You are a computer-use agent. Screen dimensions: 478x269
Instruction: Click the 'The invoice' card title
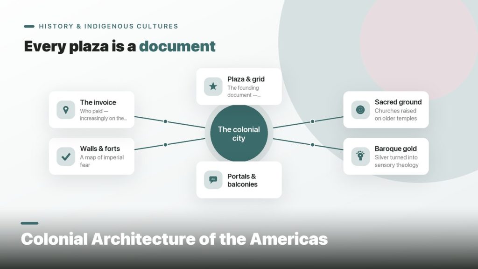[98, 102]
